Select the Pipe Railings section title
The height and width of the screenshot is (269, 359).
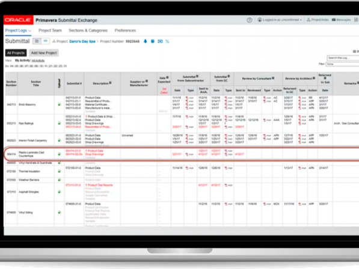pos(26,124)
